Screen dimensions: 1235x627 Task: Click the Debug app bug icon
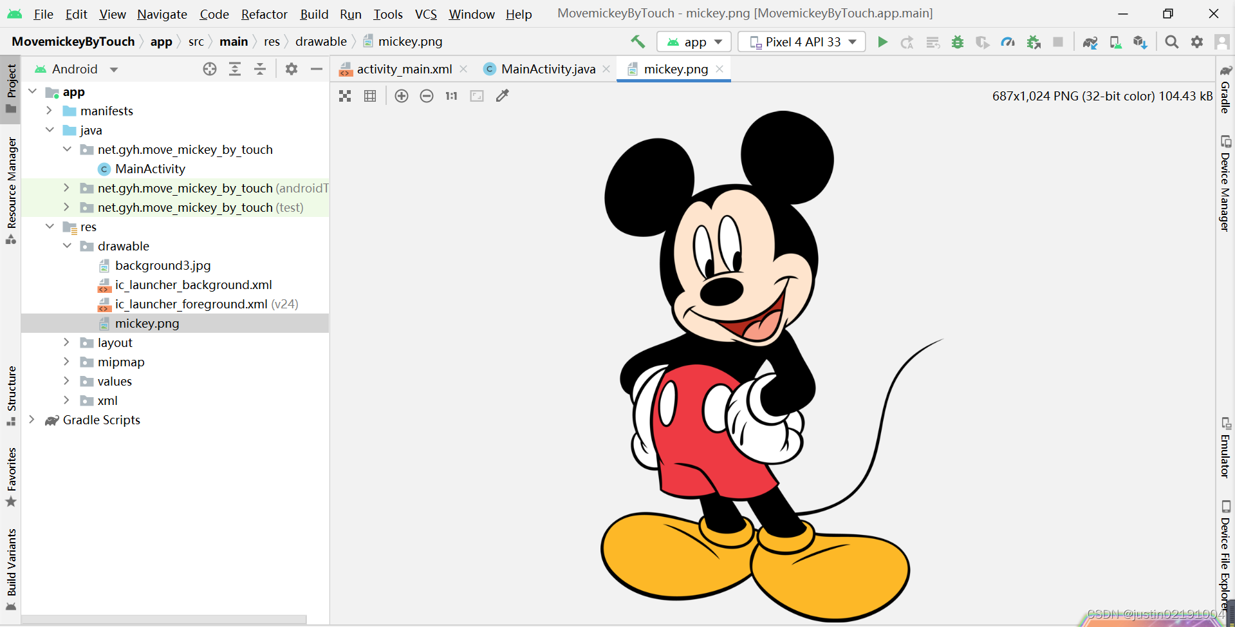(958, 42)
